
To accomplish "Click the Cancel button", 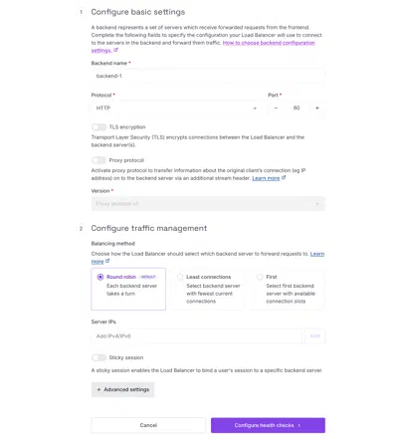I will (x=148, y=425).
